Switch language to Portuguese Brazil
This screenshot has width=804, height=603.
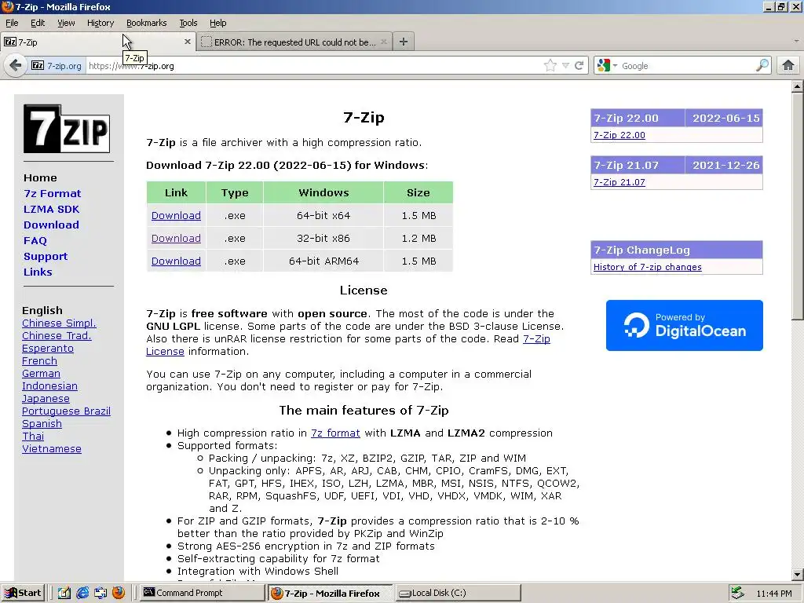point(66,411)
